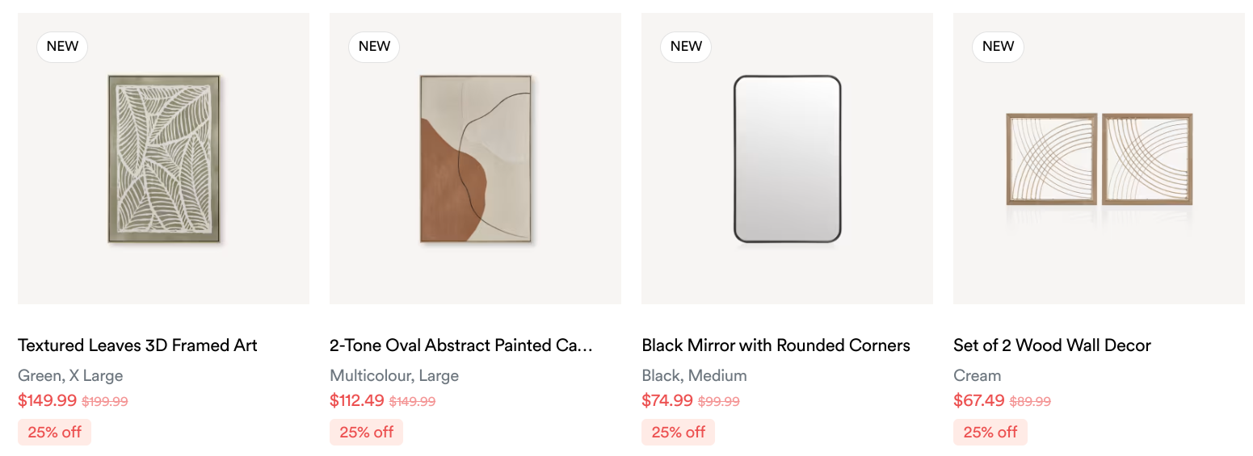Click the NEW badge on Textured Leaves art

[62, 47]
